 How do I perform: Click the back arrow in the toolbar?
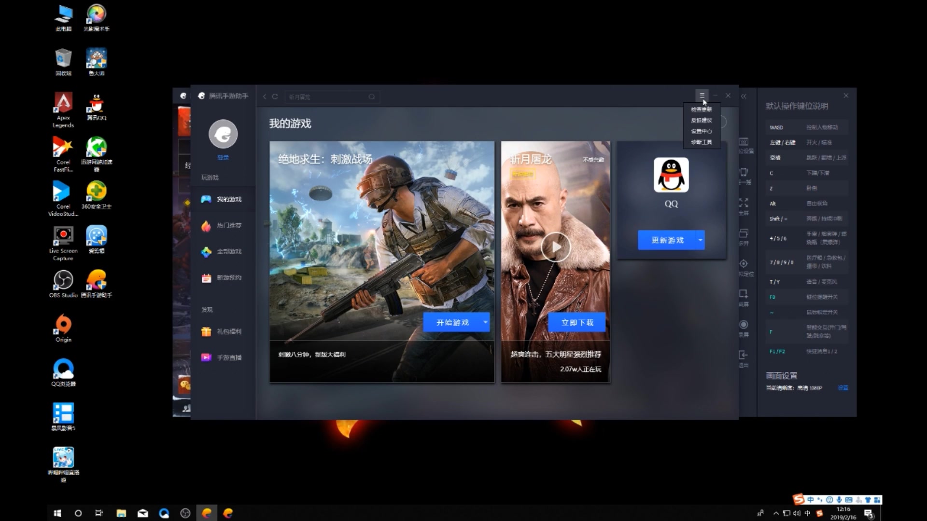coord(265,96)
